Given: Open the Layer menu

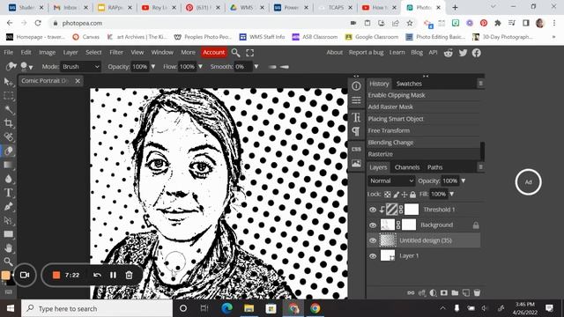Looking at the screenshot, I should tap(70, 52).
